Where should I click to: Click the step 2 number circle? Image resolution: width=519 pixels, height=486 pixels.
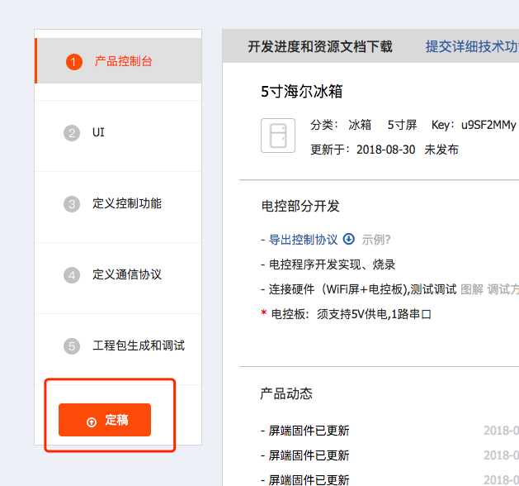click(72, 133)
